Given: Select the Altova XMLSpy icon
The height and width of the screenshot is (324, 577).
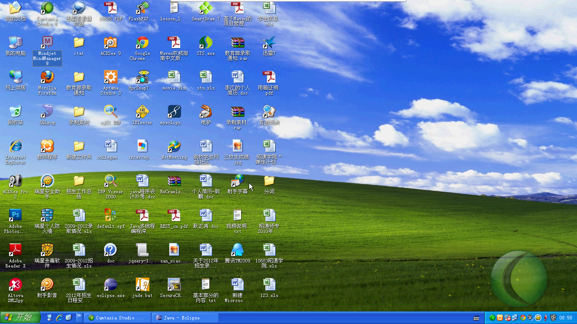Looking at the screenshot, I should 15,284.
